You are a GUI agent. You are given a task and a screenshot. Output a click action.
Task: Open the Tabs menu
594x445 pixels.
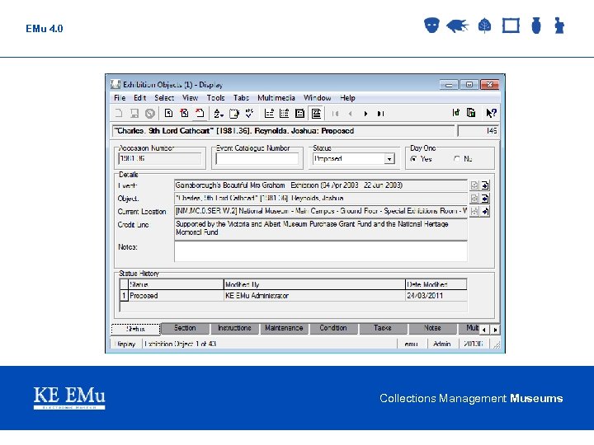241,98
